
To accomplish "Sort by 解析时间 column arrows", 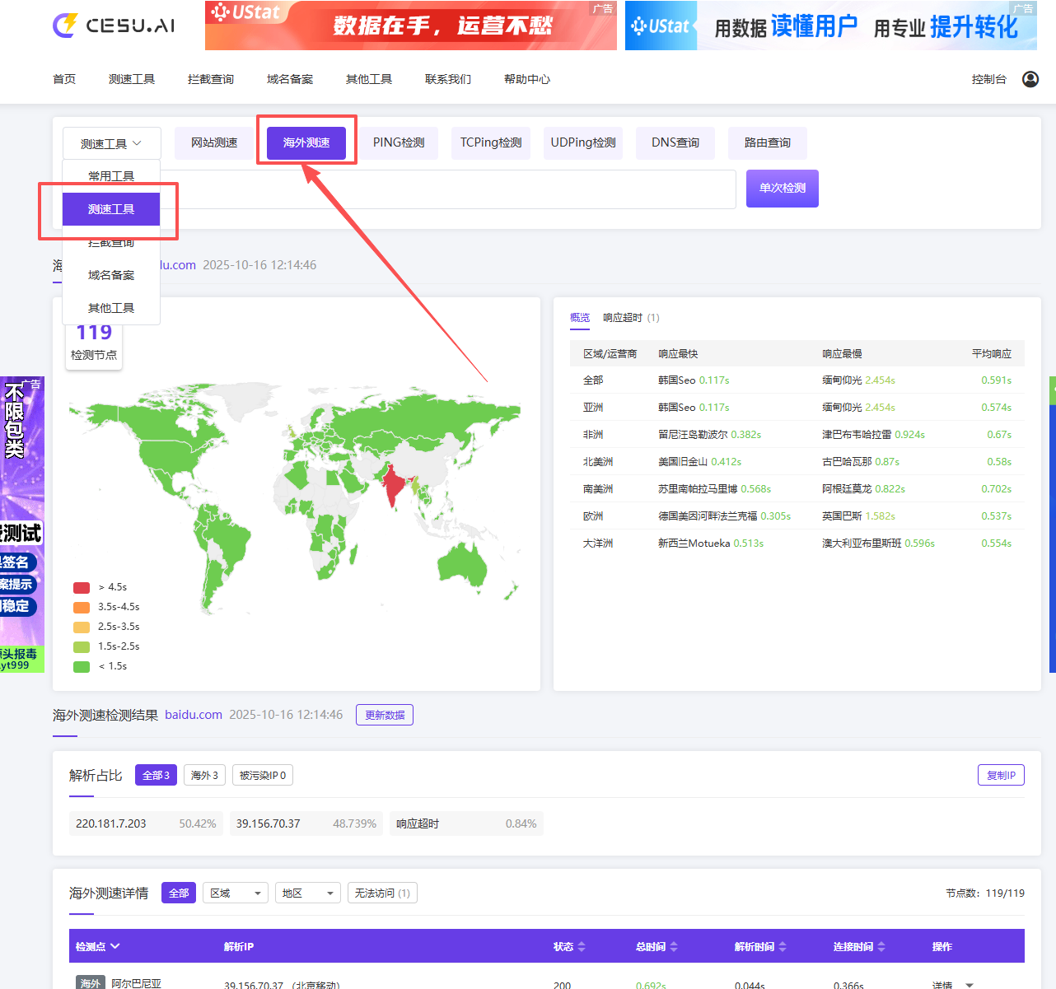I will 783,947.
